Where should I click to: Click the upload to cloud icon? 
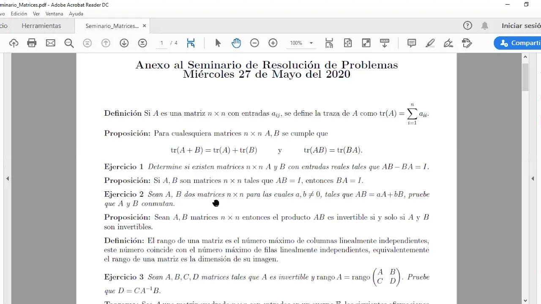coord(14,43)
